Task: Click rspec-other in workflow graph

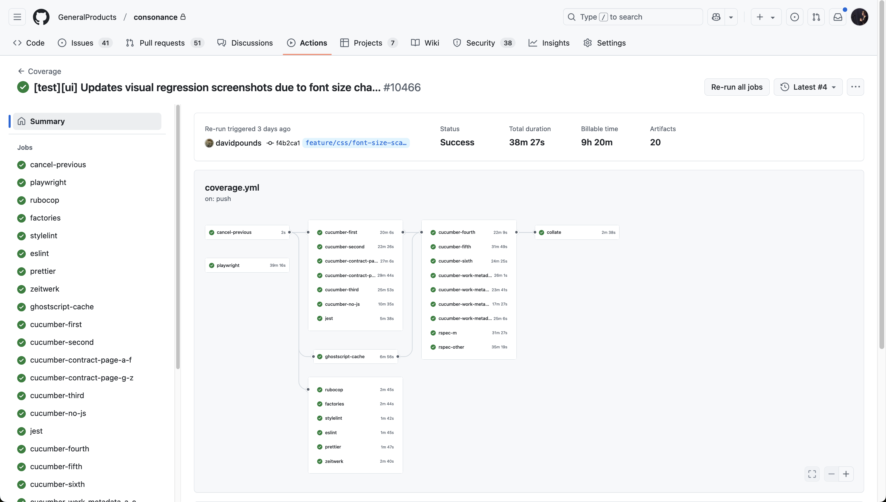Action: (469, 347)
